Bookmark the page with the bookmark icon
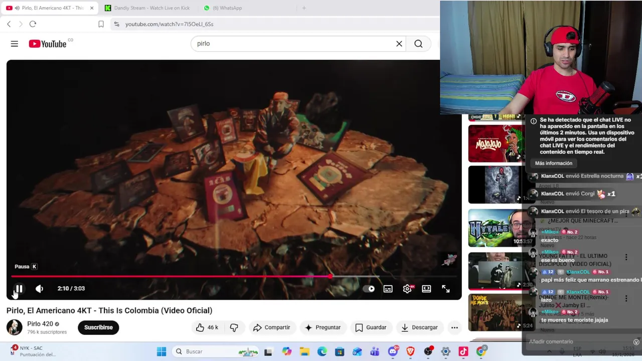 click(101, 24)
